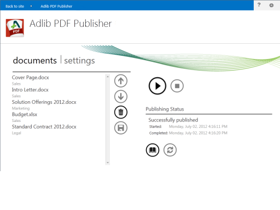The image size is (280, 210).
Task: Click Adlib PDF Publisher breadcrumb link
Action: [x=56, y=6]
